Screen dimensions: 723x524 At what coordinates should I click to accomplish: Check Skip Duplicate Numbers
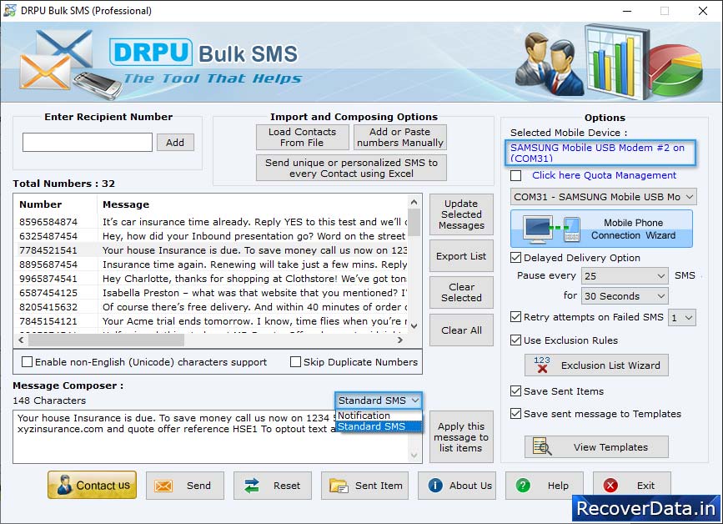tap(295, 362)
